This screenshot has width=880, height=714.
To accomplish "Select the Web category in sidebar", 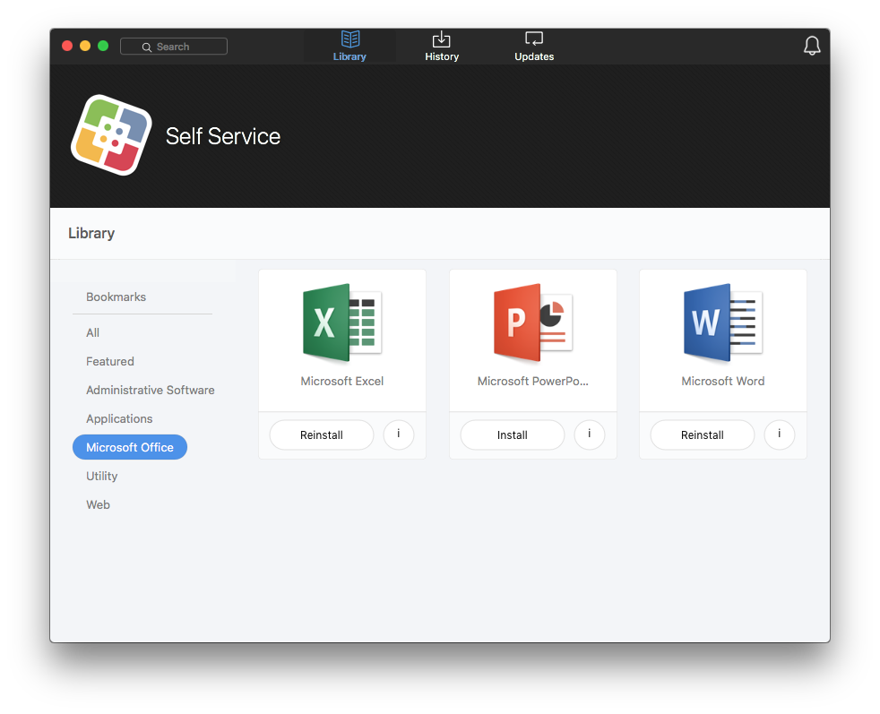I will 99,504.
